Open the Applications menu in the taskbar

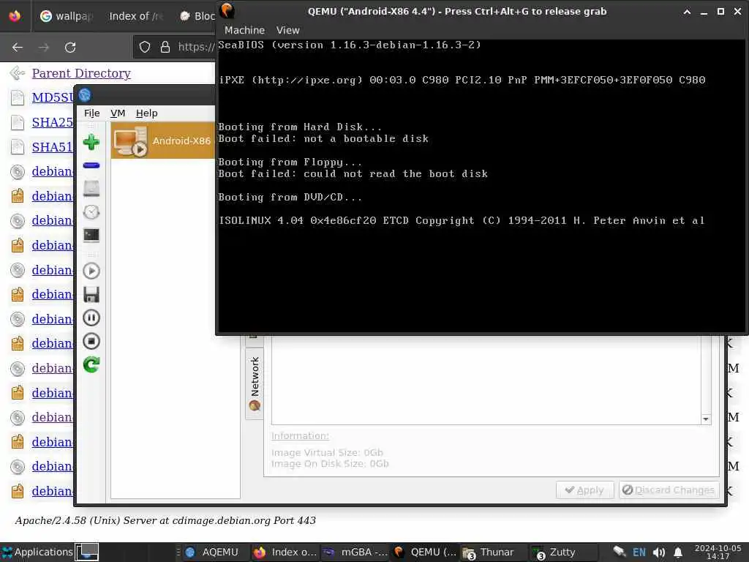pyautogui.click(x=37, y=552)
